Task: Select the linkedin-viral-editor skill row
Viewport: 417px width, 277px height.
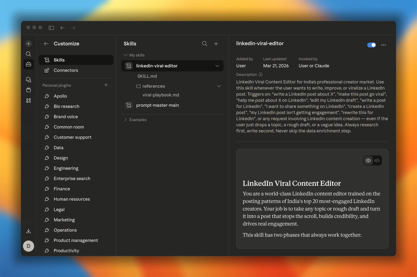Action: tap(172, 66)
